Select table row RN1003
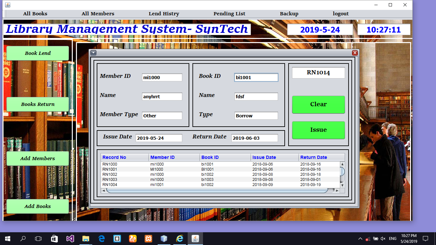436x245 pixels. (x=221, y=180)
